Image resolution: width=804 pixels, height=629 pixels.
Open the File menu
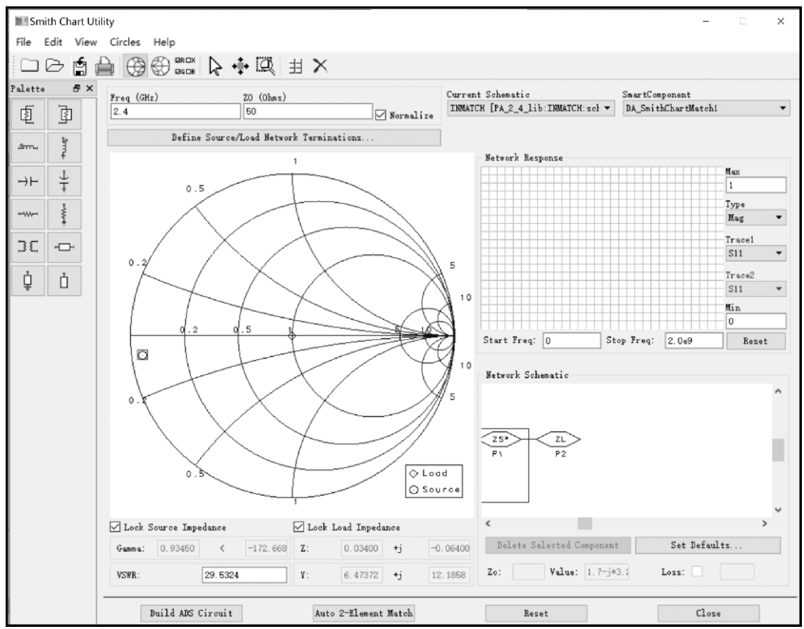(x=24, y=42)
